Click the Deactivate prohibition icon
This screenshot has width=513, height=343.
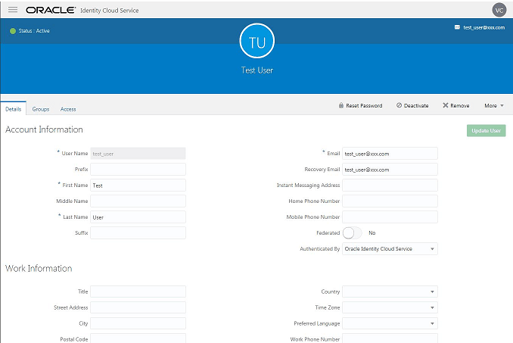tap(400, 105)
